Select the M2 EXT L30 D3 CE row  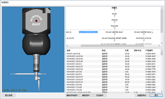tap(113, 54)
